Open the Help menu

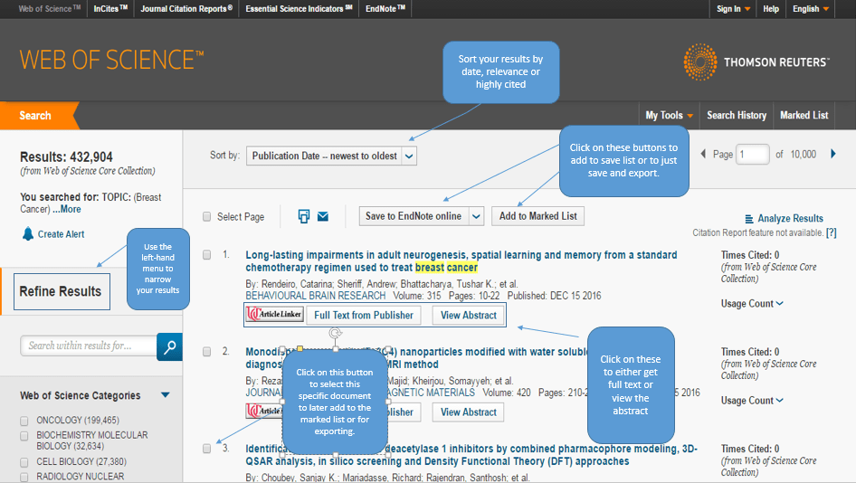(771, 9)
